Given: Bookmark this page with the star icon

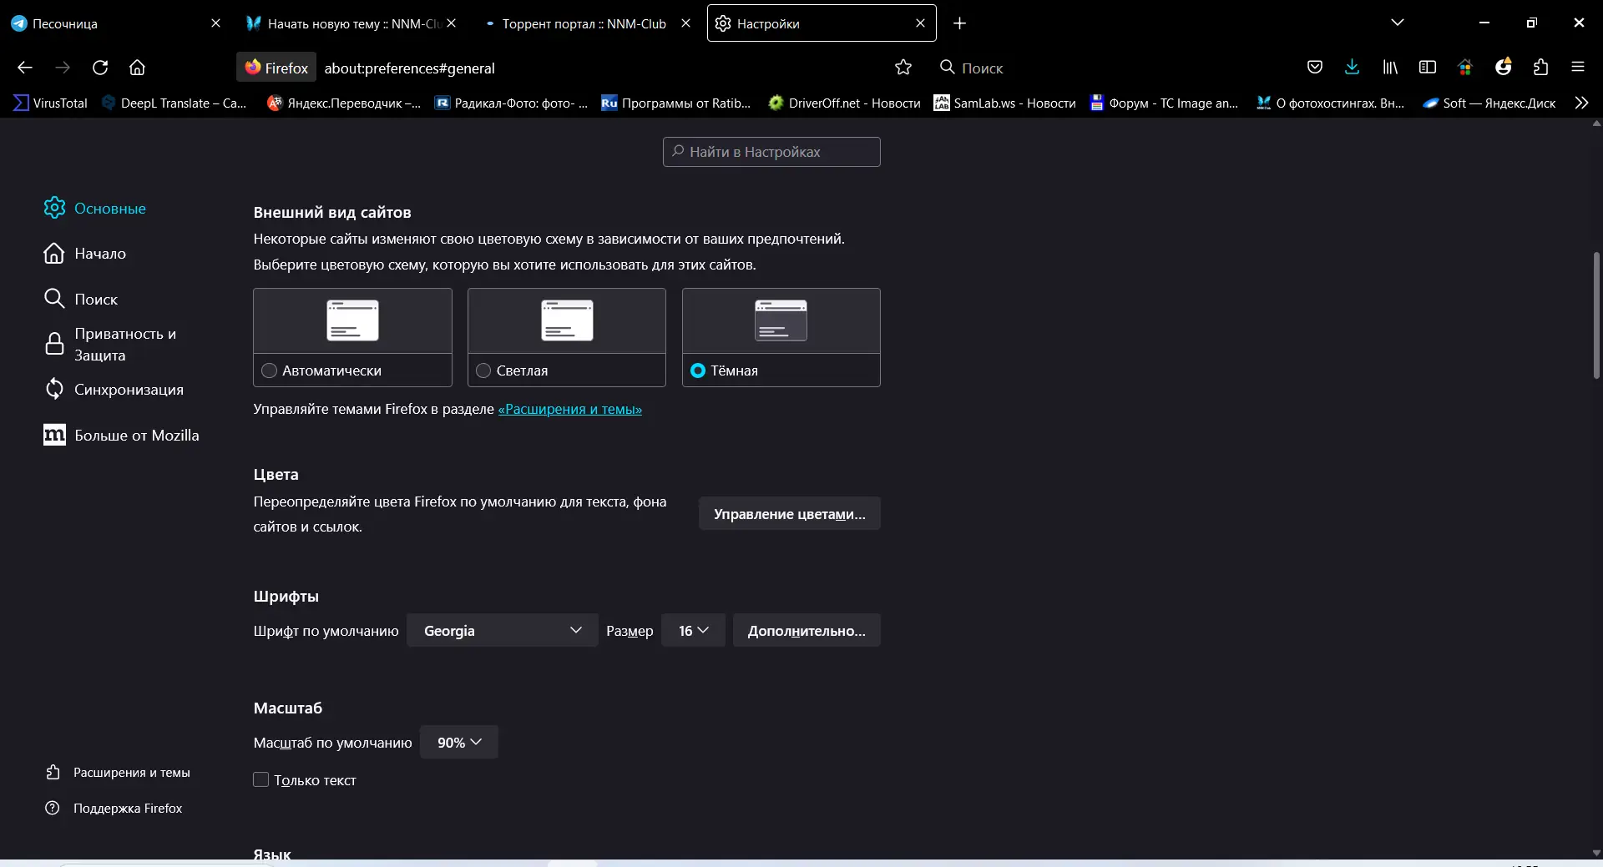Looking at the screenshot, I should tap(903, 68).
